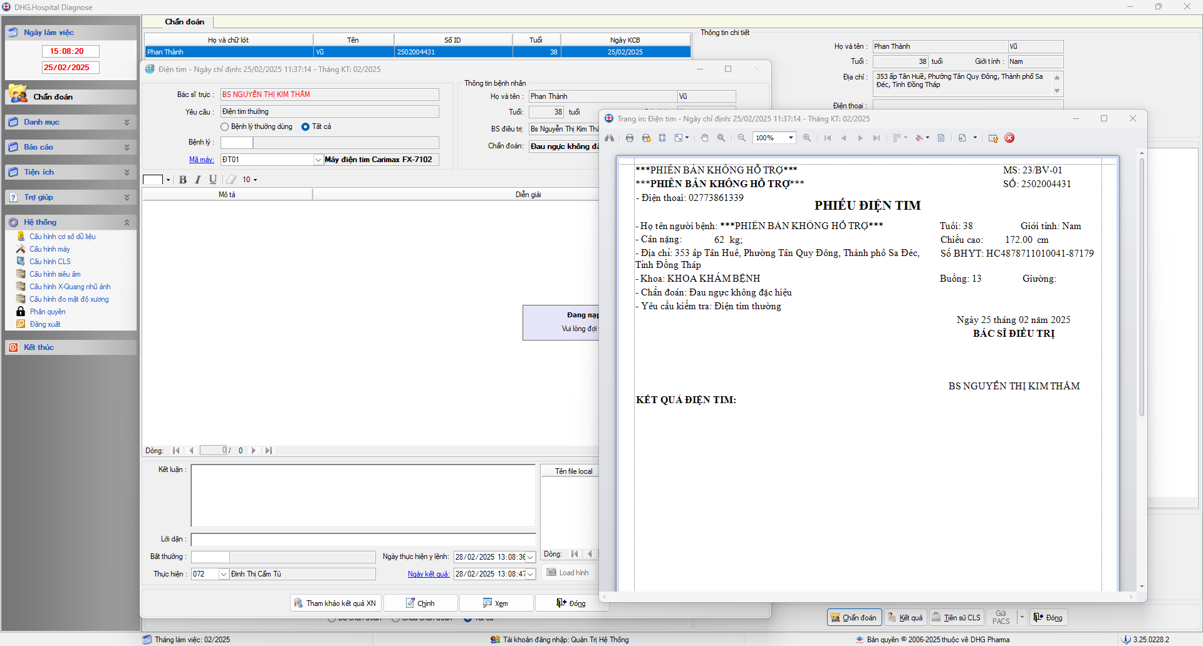Click the font color swatch box
The image size is (1203, 646).
tap(153, 180)
